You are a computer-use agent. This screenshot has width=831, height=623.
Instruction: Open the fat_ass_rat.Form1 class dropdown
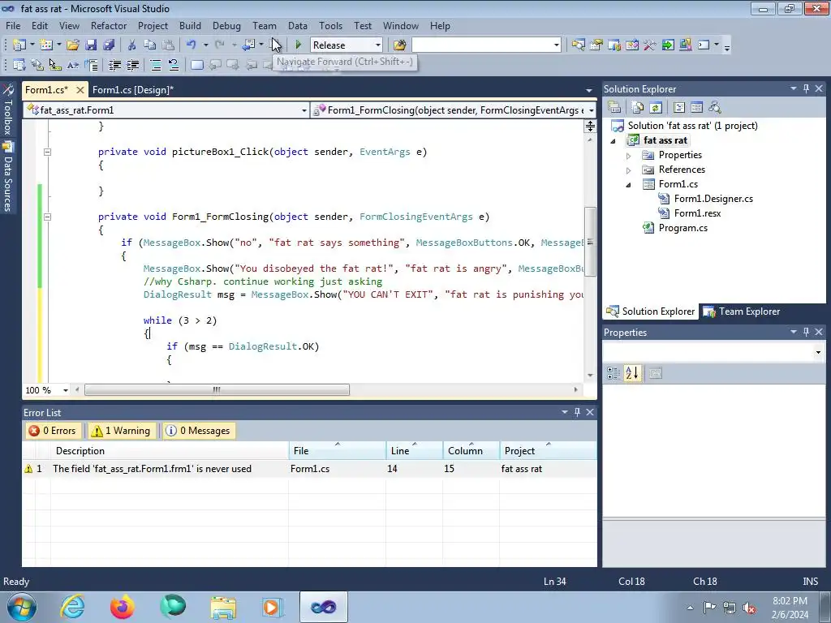304,110
